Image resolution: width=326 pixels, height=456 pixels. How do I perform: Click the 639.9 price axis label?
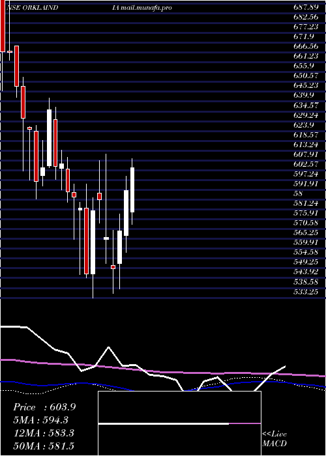304,95
